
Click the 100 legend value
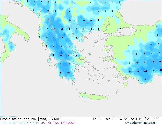coord(56,123)
